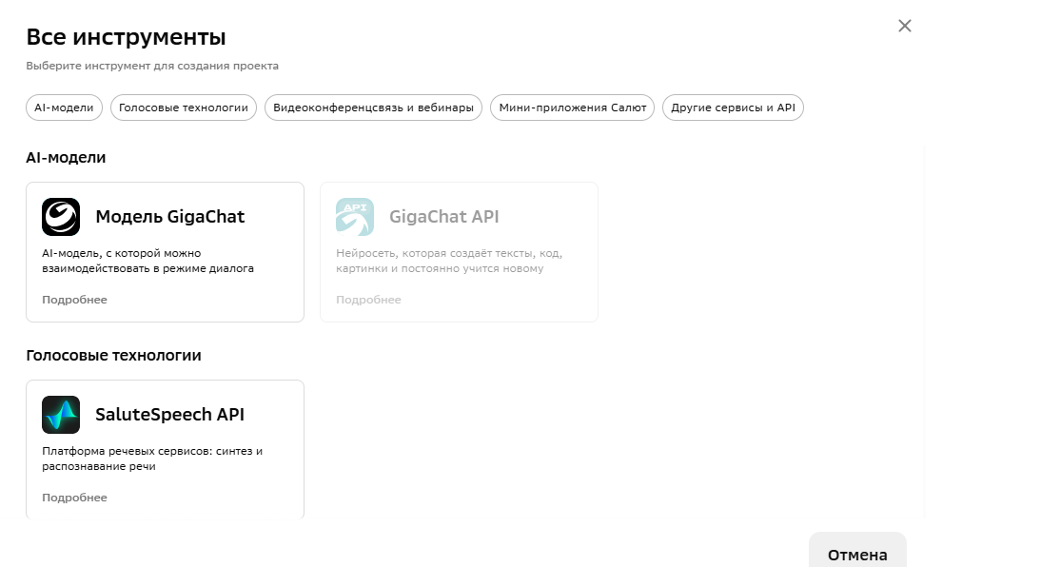Select the AI-модели filter chip

(65, 108)
